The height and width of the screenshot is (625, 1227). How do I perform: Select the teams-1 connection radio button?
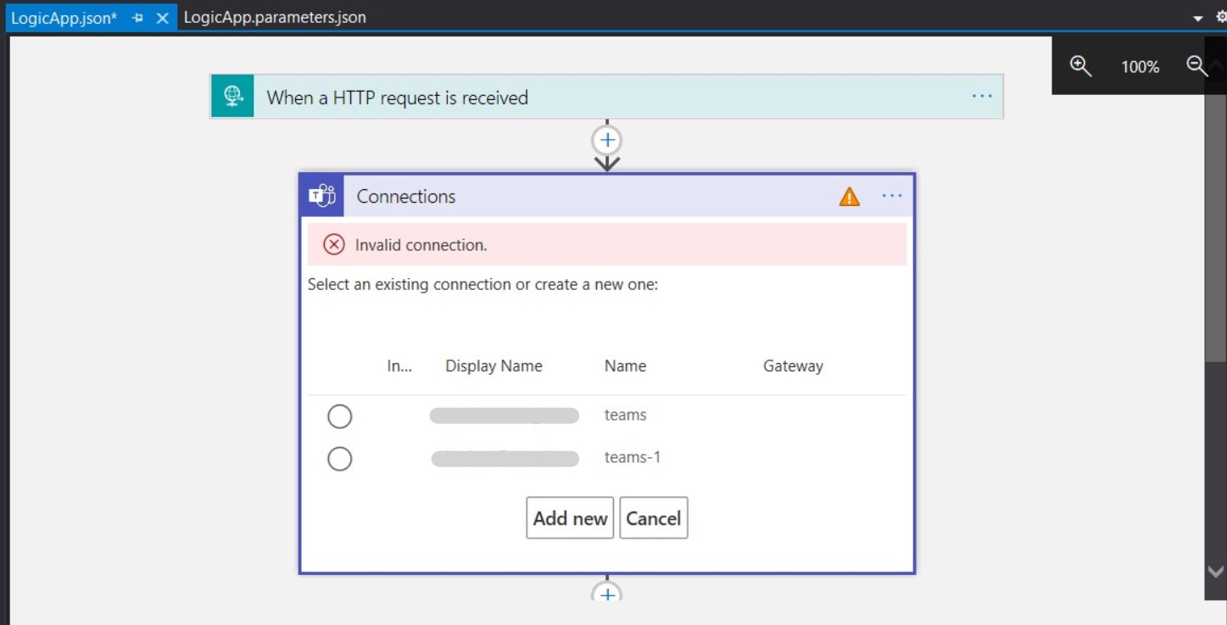point(339,459)
